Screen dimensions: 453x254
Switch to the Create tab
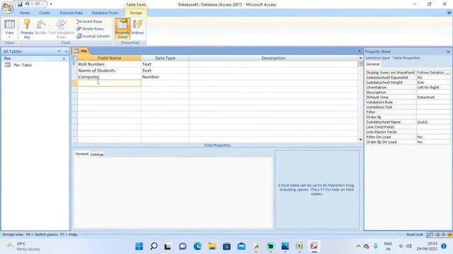tap(45, 13)
